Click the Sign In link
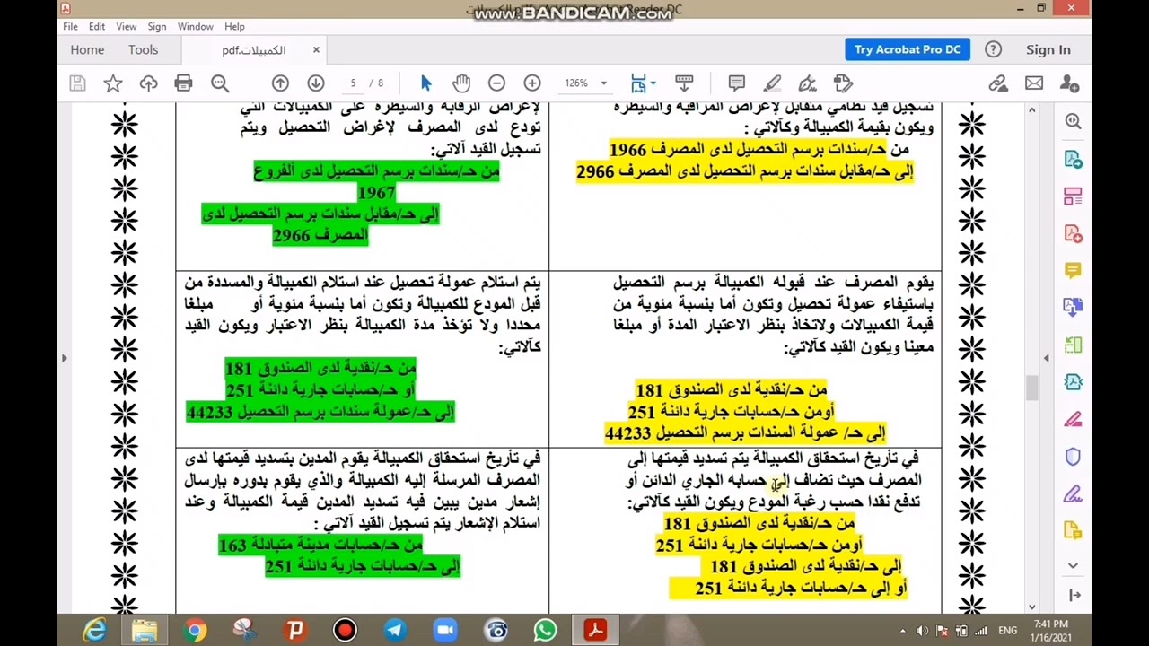 point(1048,50)
